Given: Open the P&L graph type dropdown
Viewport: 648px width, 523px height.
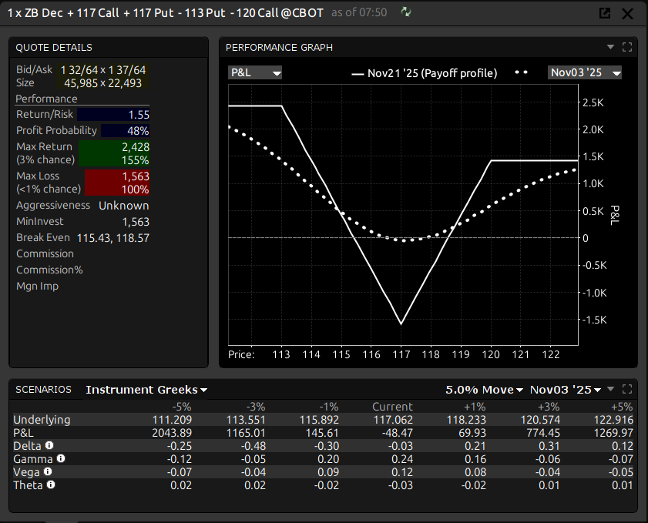Looking at the screenshot, I should tap(255, 72).
